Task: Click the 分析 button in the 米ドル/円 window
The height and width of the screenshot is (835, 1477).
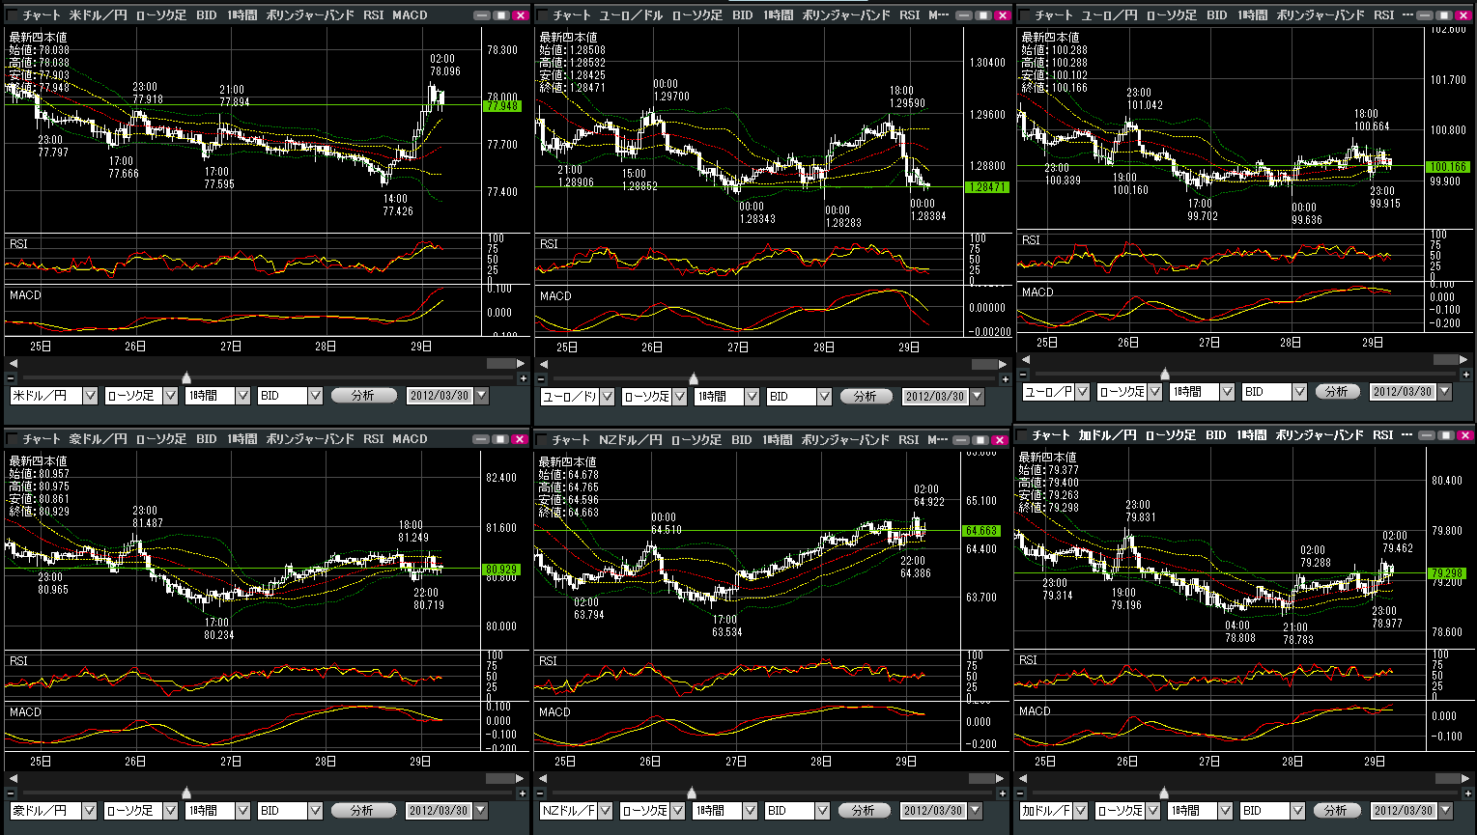Action: tap(363, 396)
